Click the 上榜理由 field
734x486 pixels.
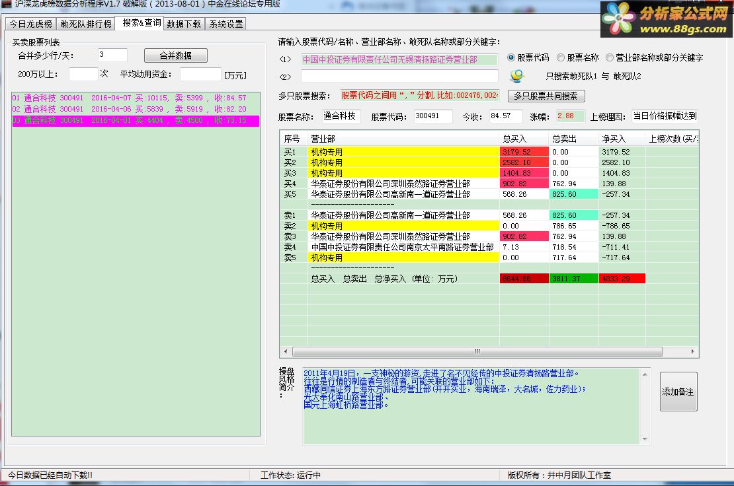coord(665,116)
